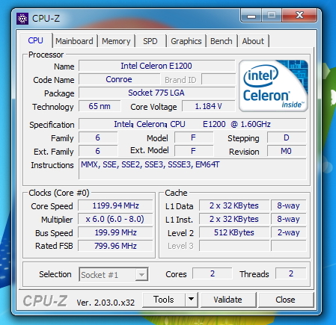Open the Bench tab
The width and height of the screenshot is (336, 325).
(222, 41)
